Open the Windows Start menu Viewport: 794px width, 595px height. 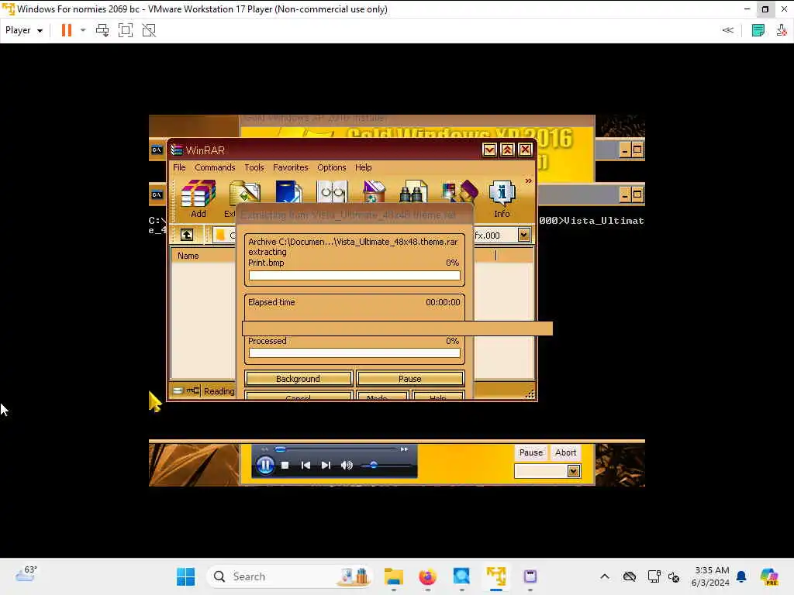(186, 576)
